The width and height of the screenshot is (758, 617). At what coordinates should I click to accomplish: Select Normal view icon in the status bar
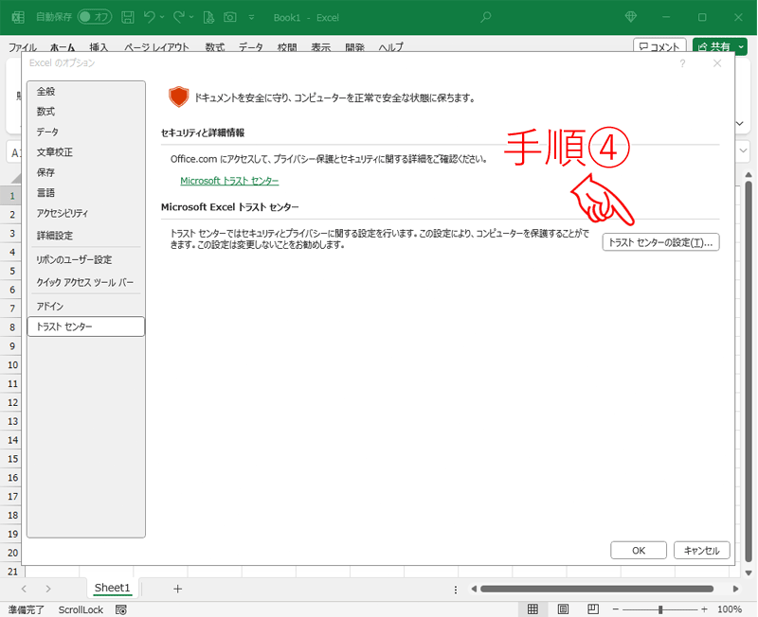point(532,609)
